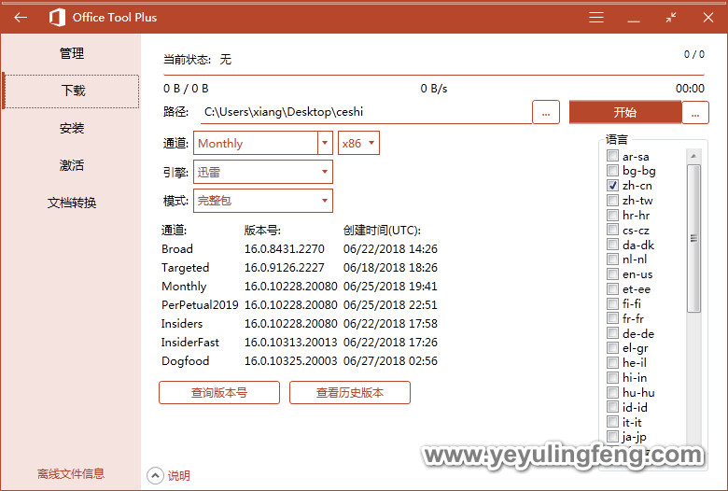The width and height of the screenshot is (728, 491).
Task: Click the 0 B/s speed indicator
Action: pyautogui.click(x=434, y=89)
